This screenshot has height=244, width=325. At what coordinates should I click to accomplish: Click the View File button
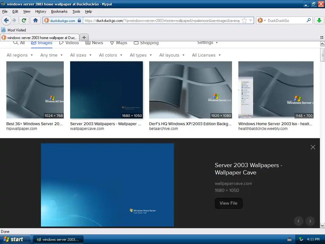click(229, 203)
